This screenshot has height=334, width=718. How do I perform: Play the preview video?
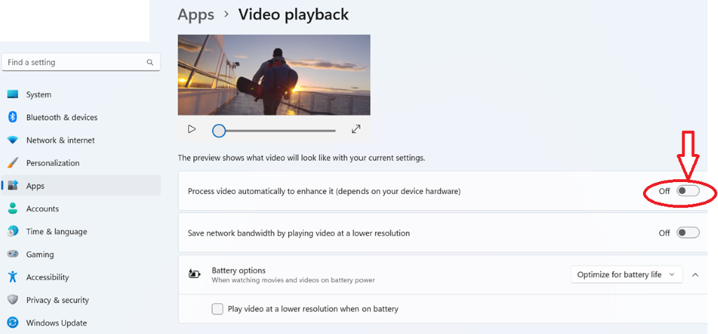[x=192, y=130]
